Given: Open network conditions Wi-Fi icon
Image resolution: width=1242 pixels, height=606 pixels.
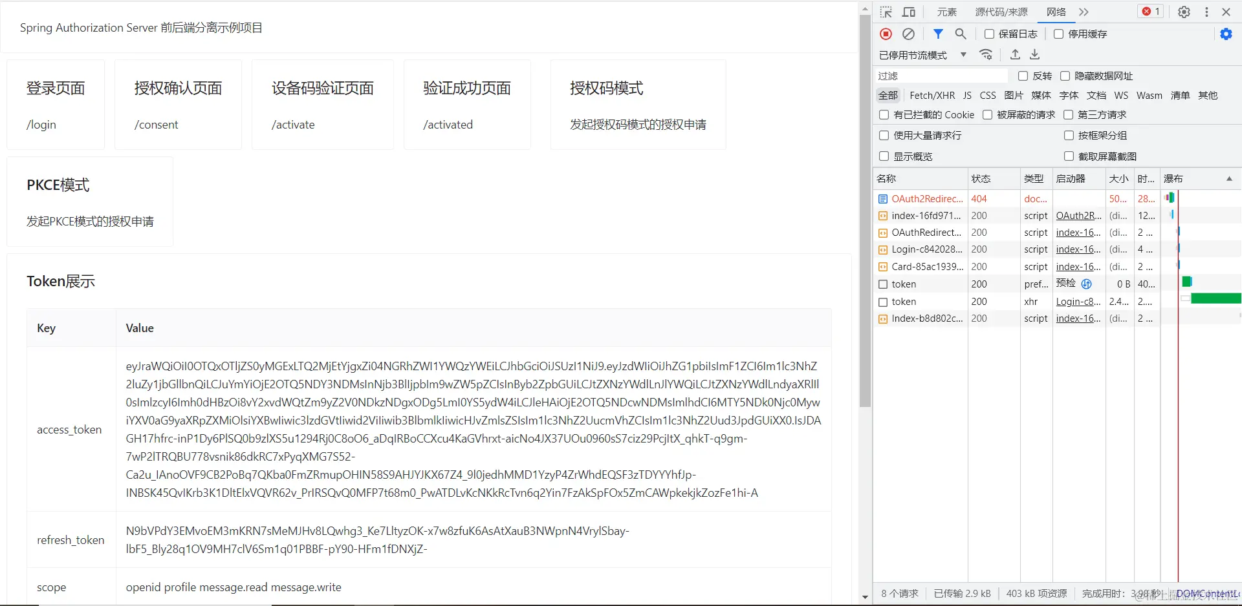Looking at the screenshot, I should point(986,55).
